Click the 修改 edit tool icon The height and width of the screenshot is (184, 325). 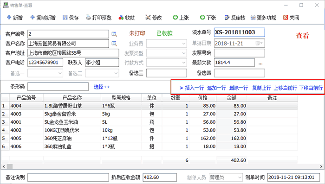tap(148, 18)
